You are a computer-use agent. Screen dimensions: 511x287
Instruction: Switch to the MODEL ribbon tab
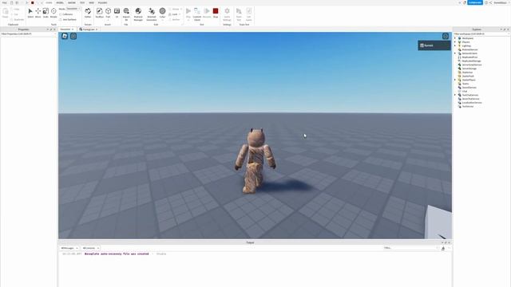[x=60, y=2]
